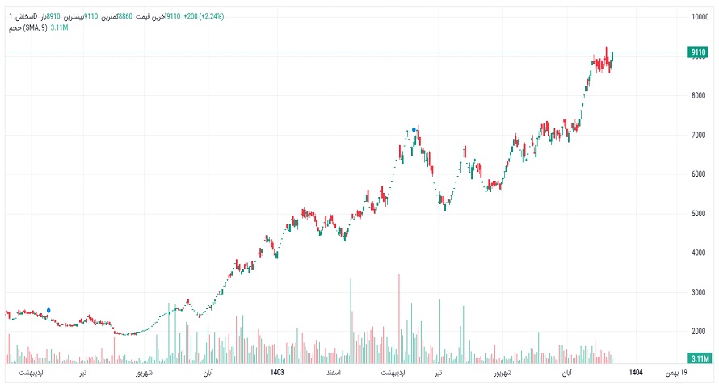Screen dimensions: 719x389
Task: Click the green 3.11M volume axis tag
Action: pyautogui.click(x=698, y=358)
